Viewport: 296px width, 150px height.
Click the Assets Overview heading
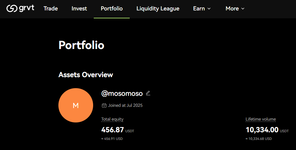point(86,75)
